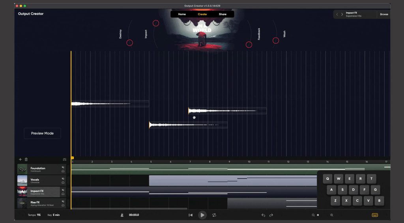Open the Key E min selector
This screenshot has height=223, width=404.
pyautogui.click(x=53, y=215)
